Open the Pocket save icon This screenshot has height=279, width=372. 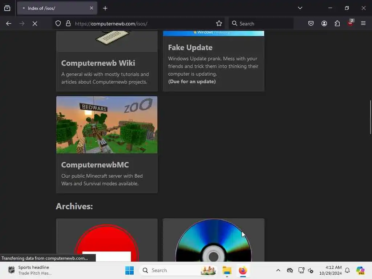[x=311, y=24]
